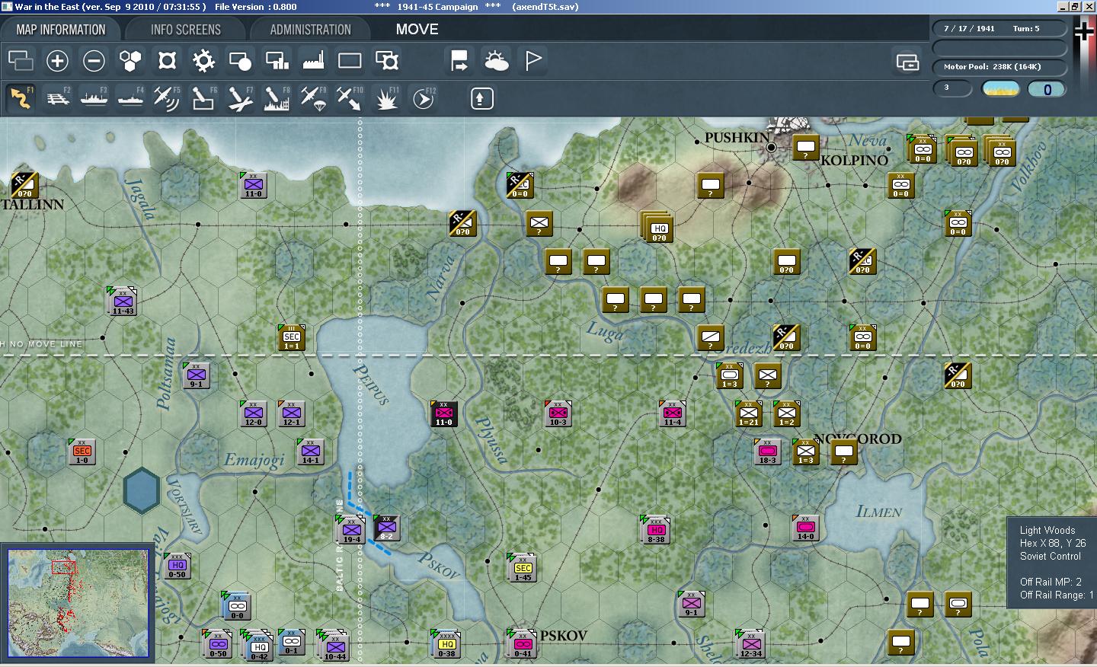Select the 12-34 unit counter
Viewport: 1097px width, 667px height.
point(750,643)
